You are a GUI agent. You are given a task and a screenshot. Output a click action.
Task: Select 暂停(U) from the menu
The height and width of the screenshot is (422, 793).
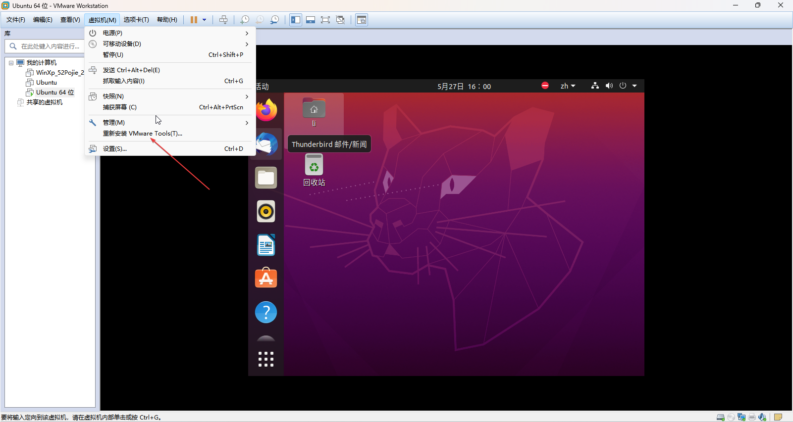pyautogui.click(x=170, y=55)
